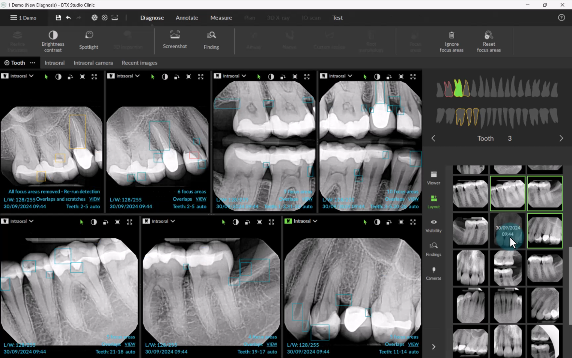The width and height of the screenshot is (572, 358).
Task: Select the Intraoral workspace tab
Action: pos(55,63)
